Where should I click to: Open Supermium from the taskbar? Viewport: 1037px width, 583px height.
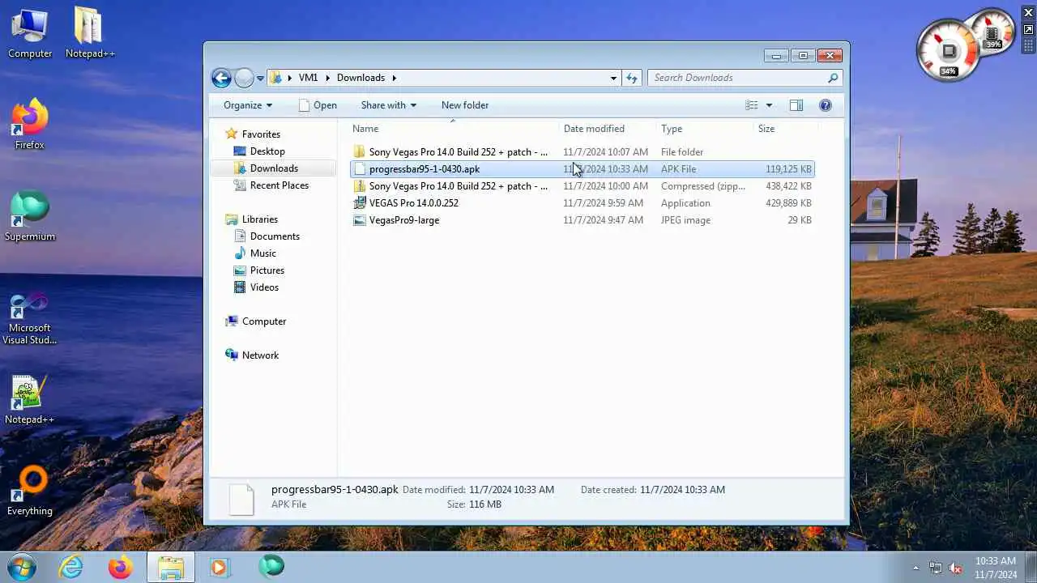pyautogui.click(x=271, y=566)
